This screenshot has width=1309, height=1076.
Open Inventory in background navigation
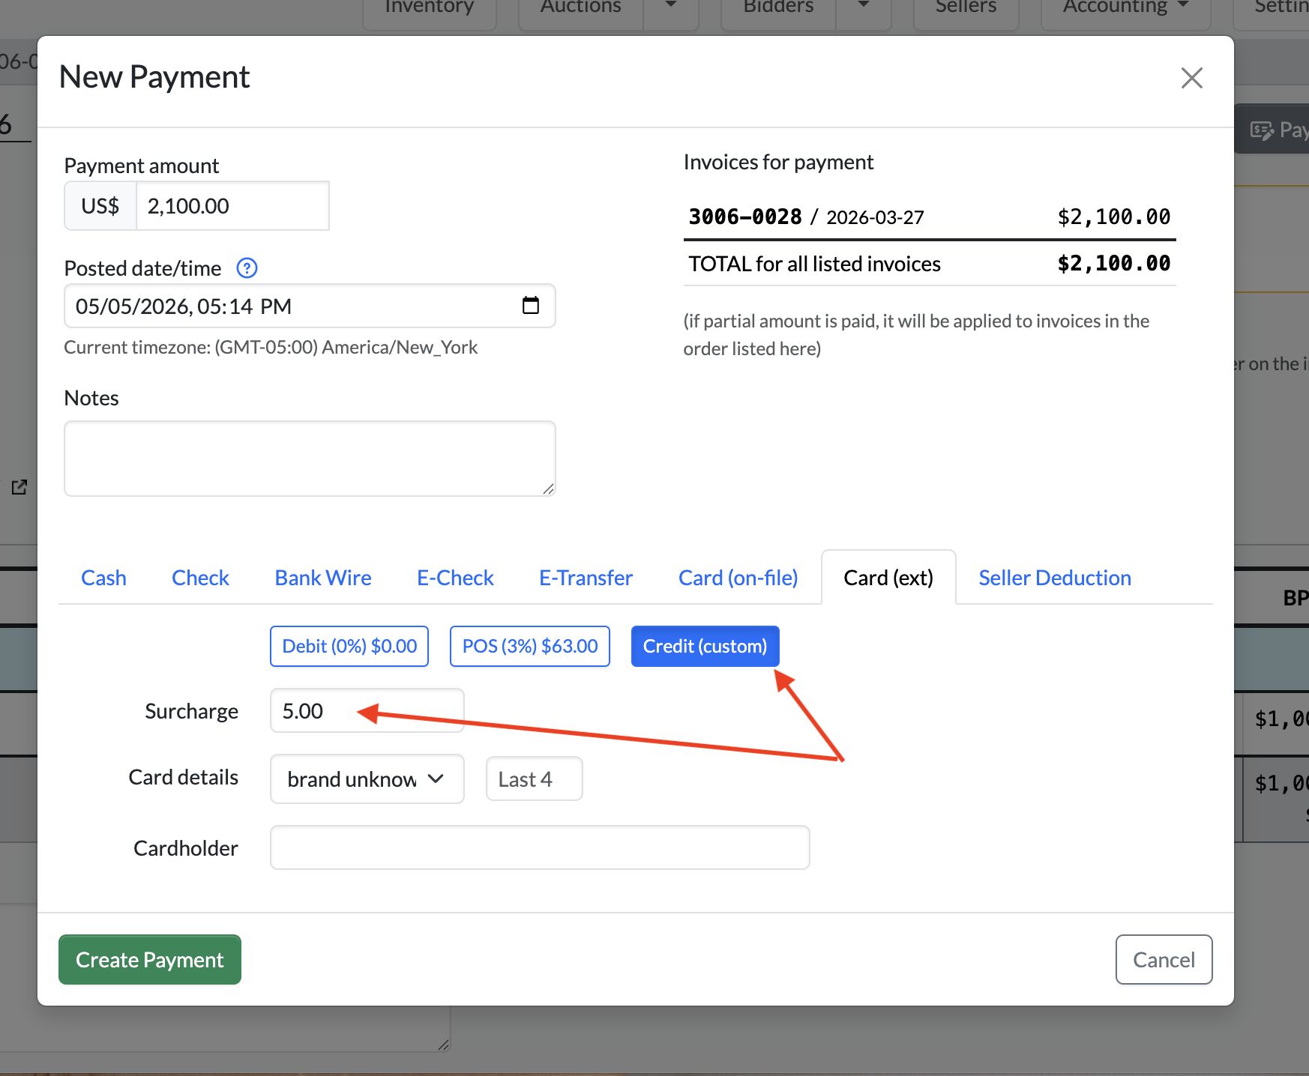click(x=430, y=9)
